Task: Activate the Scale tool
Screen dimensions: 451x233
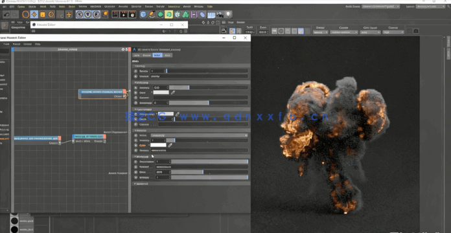Action: (43, 14)
